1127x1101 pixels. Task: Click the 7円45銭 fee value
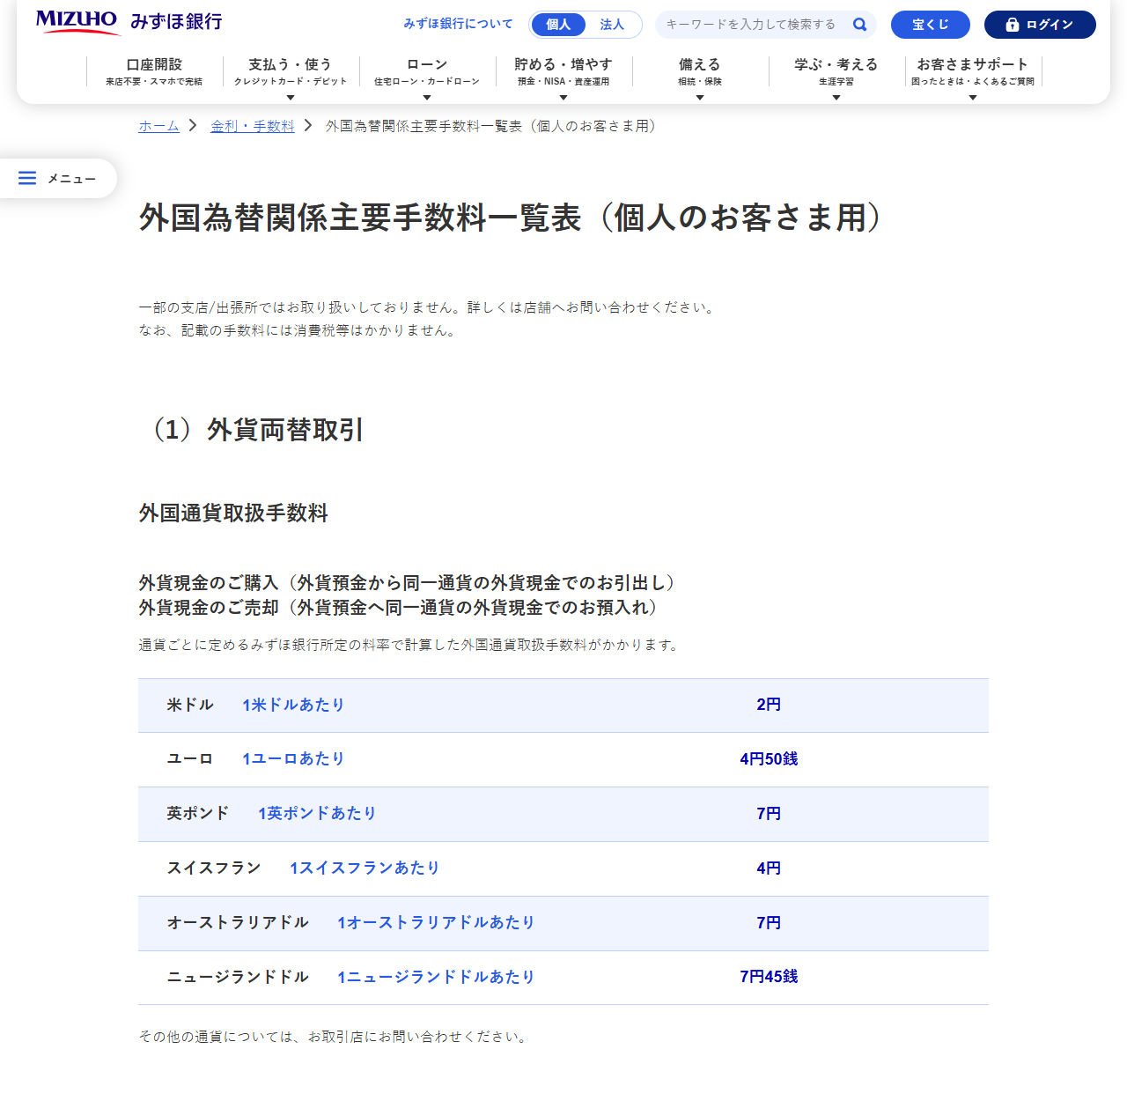click(769, 977)
